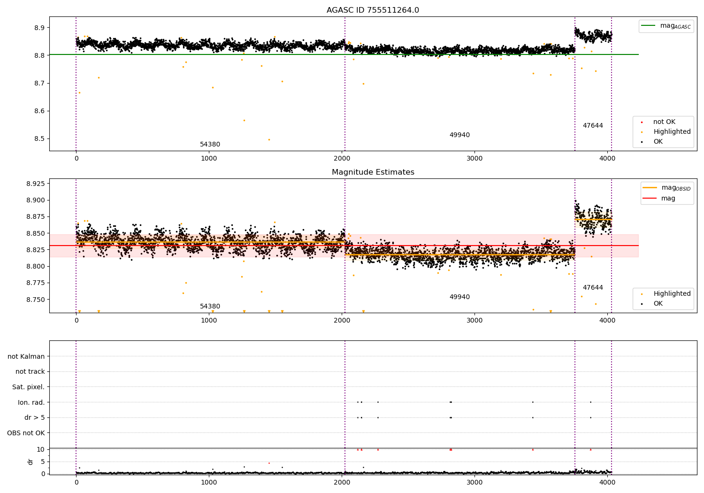This screenshot has width=704, height=493.
Task: Click the 8.7 y-axis tick label
Action: tap(39, 84)
